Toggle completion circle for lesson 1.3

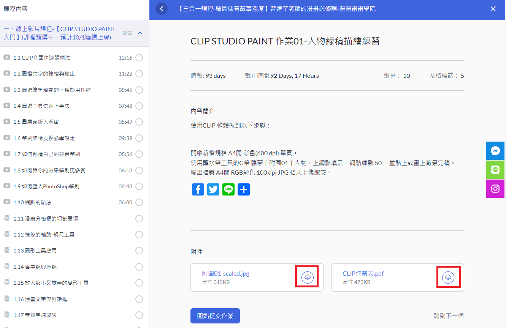pos(139,90)
